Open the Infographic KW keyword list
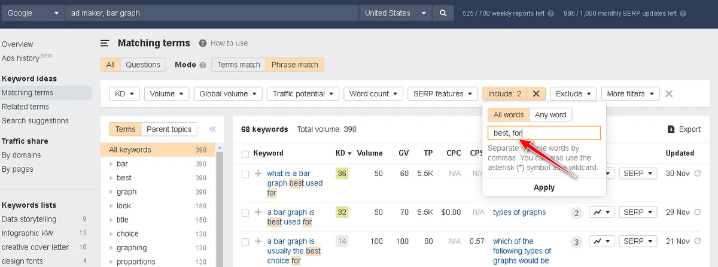 point(28,233)
